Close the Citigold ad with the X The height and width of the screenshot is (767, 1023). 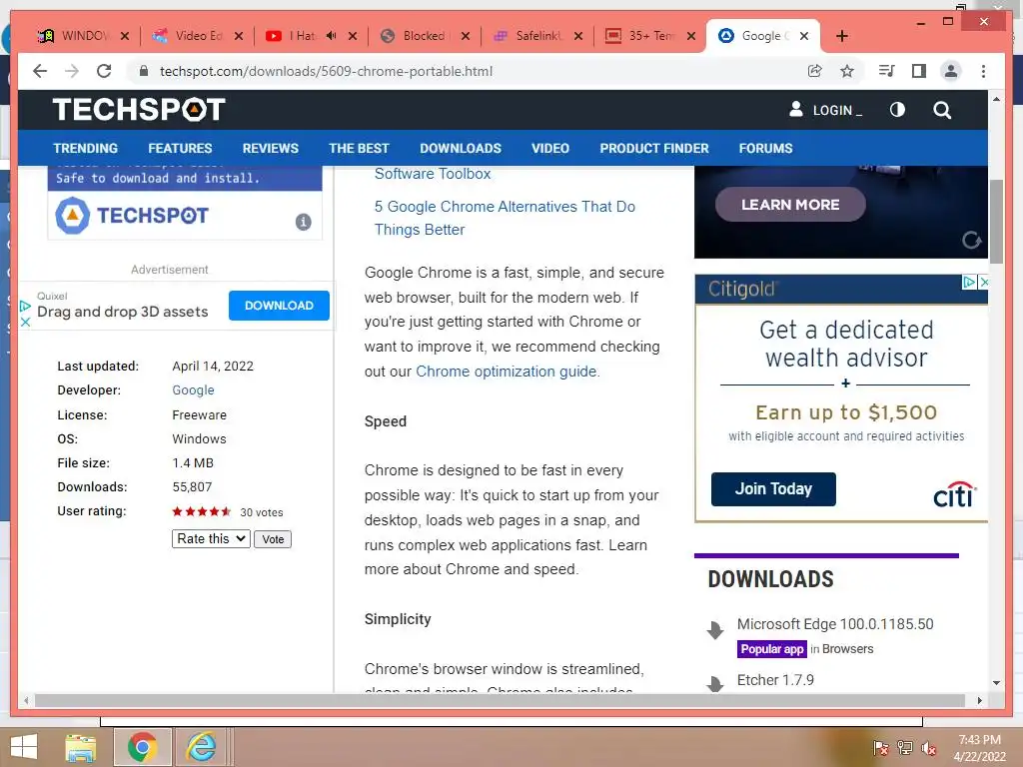pyautogui.click(x=984, y=282)
